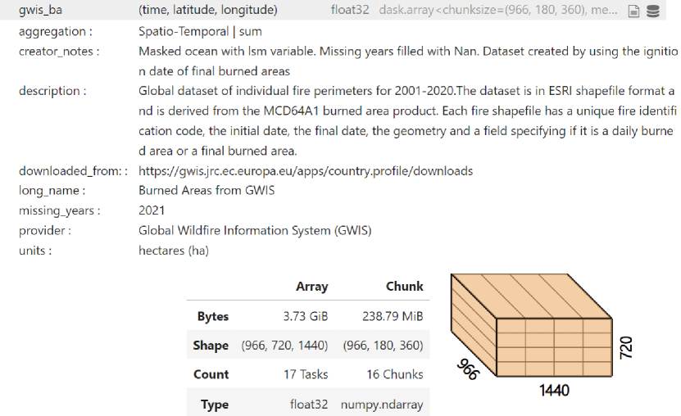Select the 3.73 GiB array bytes cell

click(x=305, y=316)
